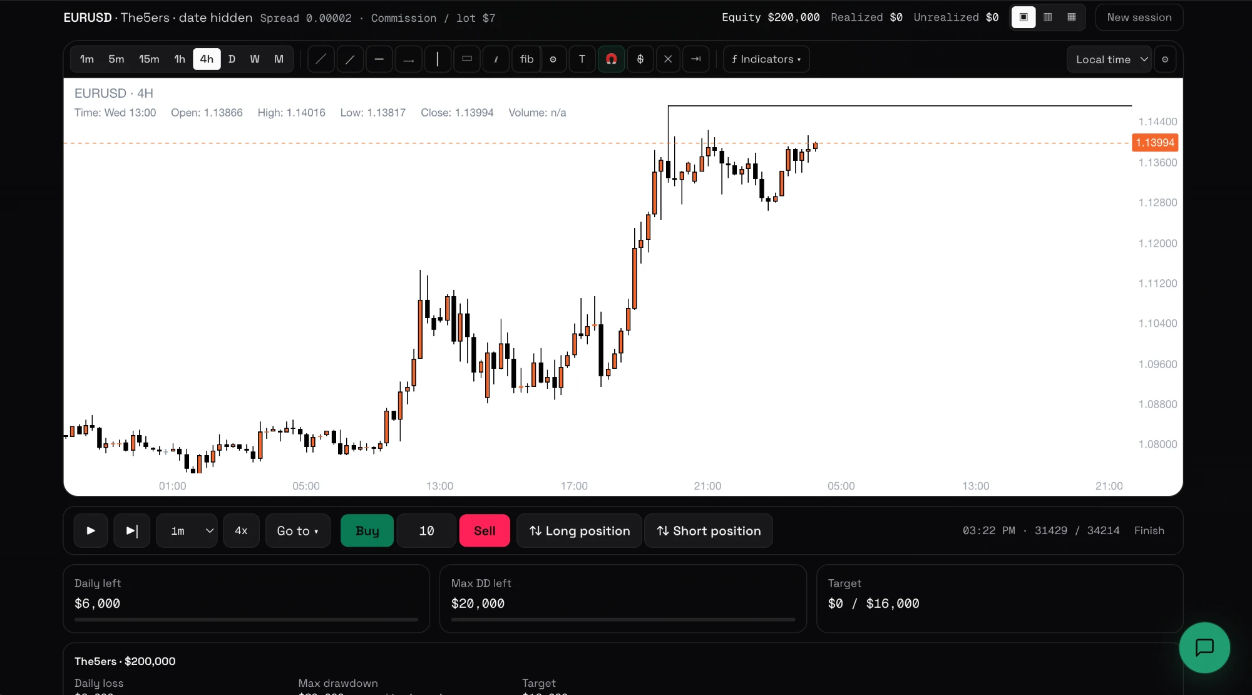Click the red Sell button

pyautogui.click(x=485, y=530)
